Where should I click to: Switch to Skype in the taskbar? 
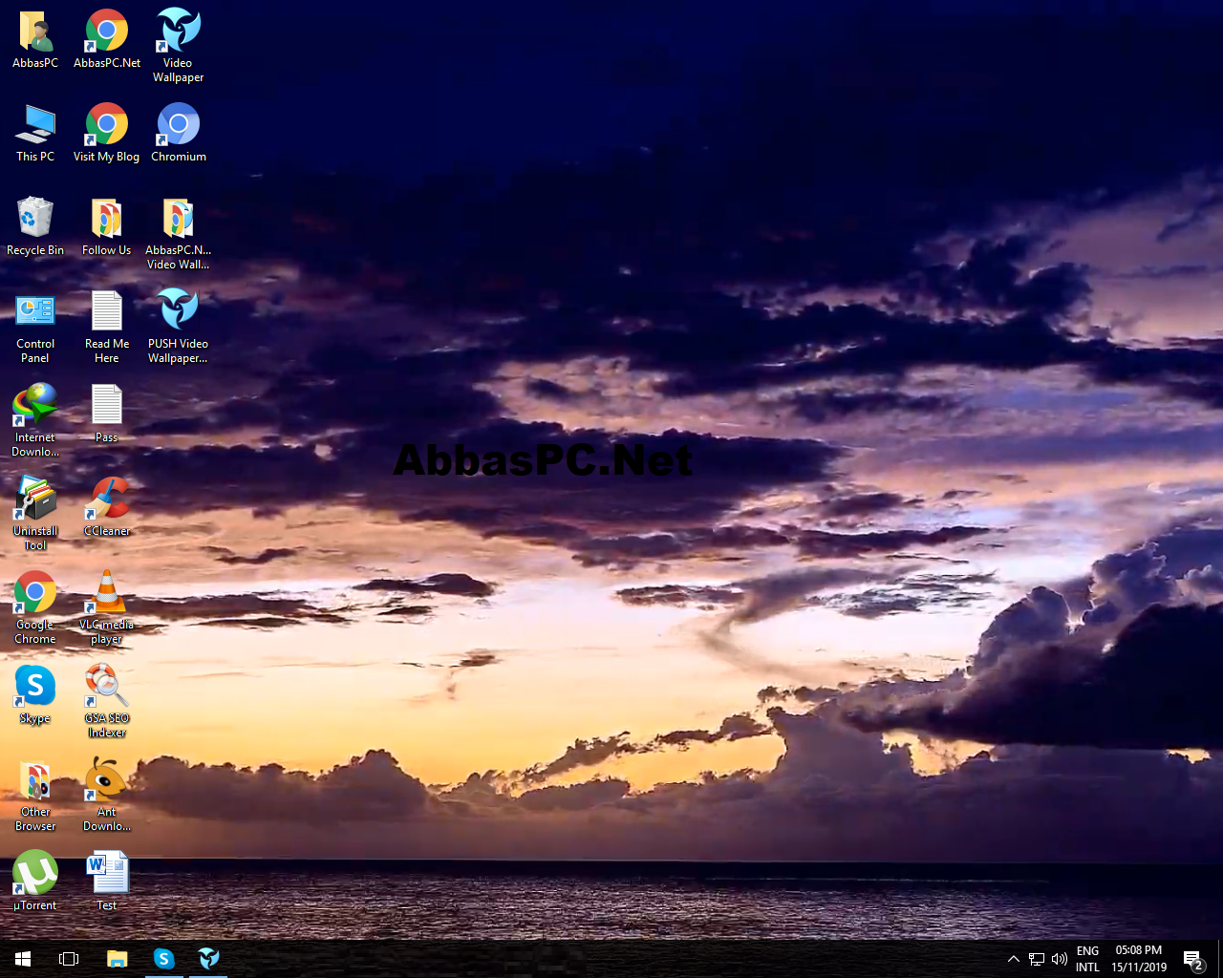tap(163, 959)
